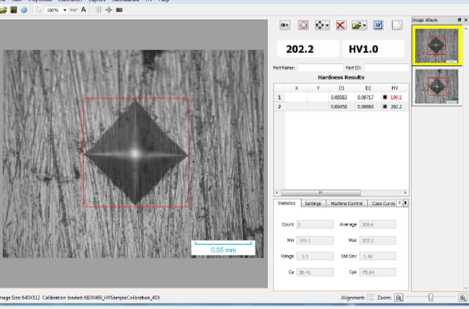Click the Average value field 200.6

click(x=377, y=224)
